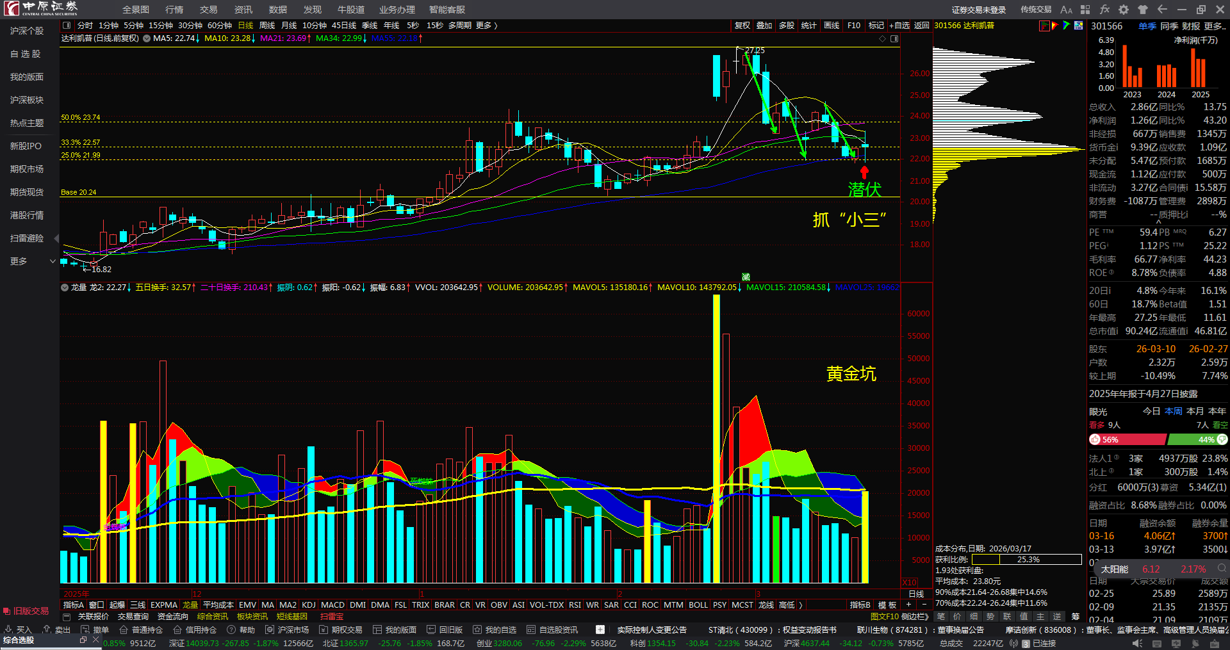This screenshot has width=1230, height=650.
Task: Click the font size AA icon
Action: tap(1066, 10)
